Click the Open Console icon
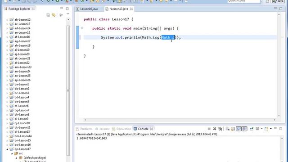The image size is (288, 162). click(266, 129)
